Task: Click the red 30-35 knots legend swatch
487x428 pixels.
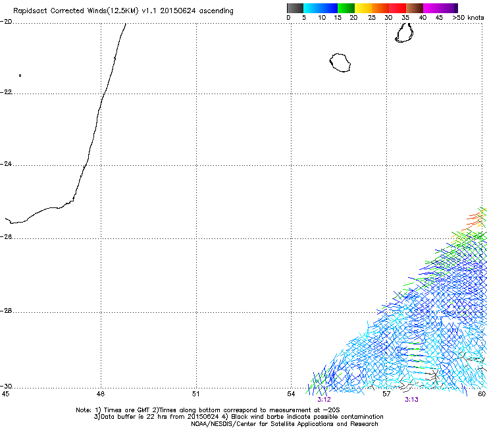Action: point(397,8)
